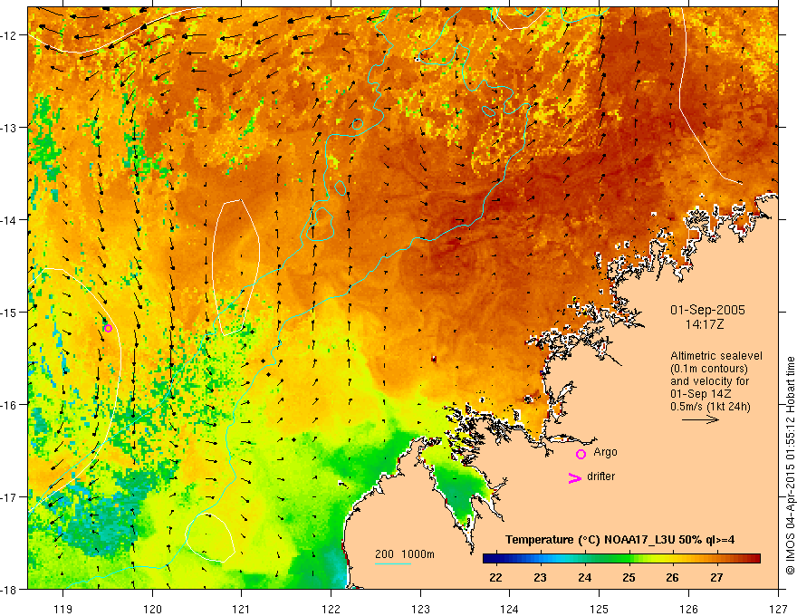The width and height of the screenshot is (797, 616).
Task: Click the colorbar value 22
Action: coord(495,577)
